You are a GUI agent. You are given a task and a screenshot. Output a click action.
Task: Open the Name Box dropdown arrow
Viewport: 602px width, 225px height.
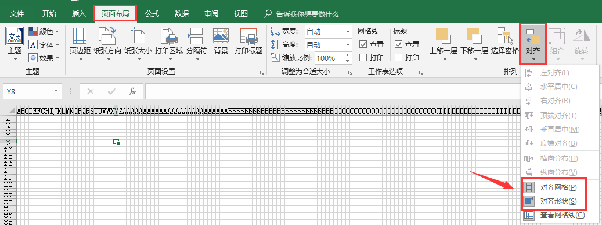point(56,91)
